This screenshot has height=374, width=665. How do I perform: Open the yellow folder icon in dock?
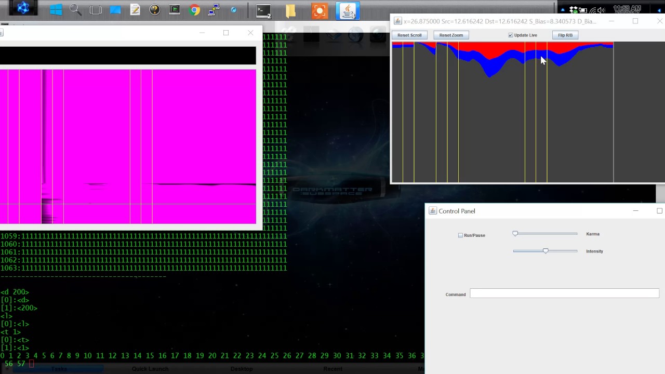pos(291,10)
